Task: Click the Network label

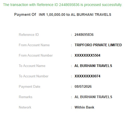Action: [25, 107]
